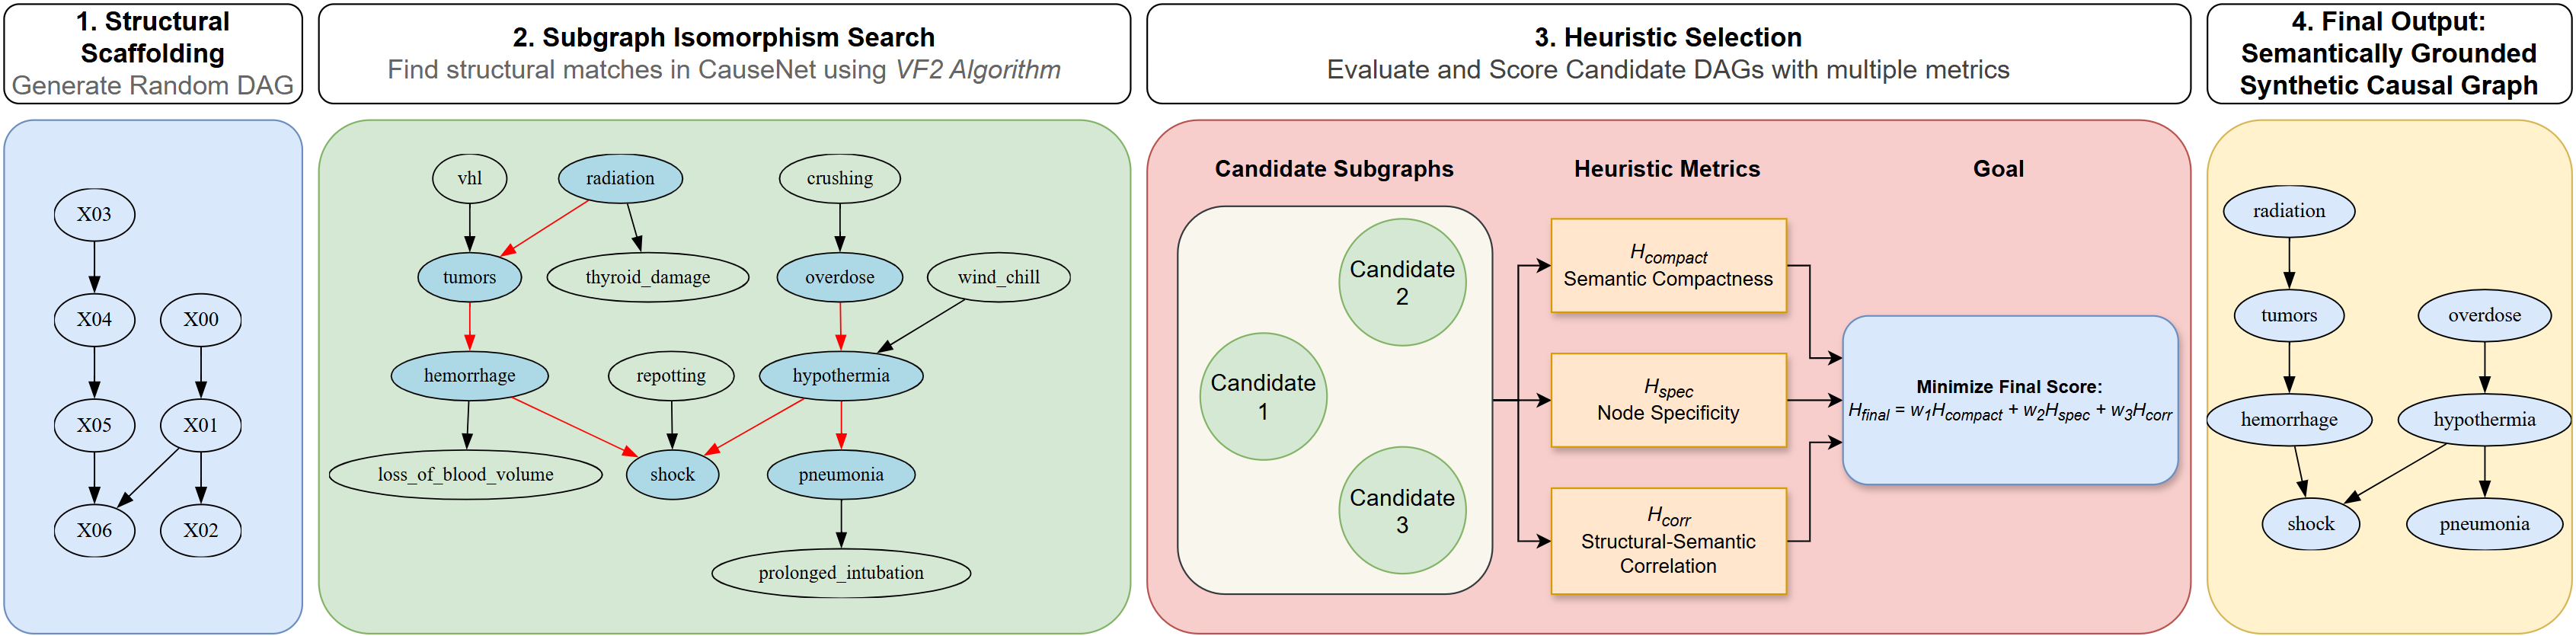This screenshot has height=636, width=2576.
Task: Click the Subgraph Isomorphism Search header
Action: 724,53
